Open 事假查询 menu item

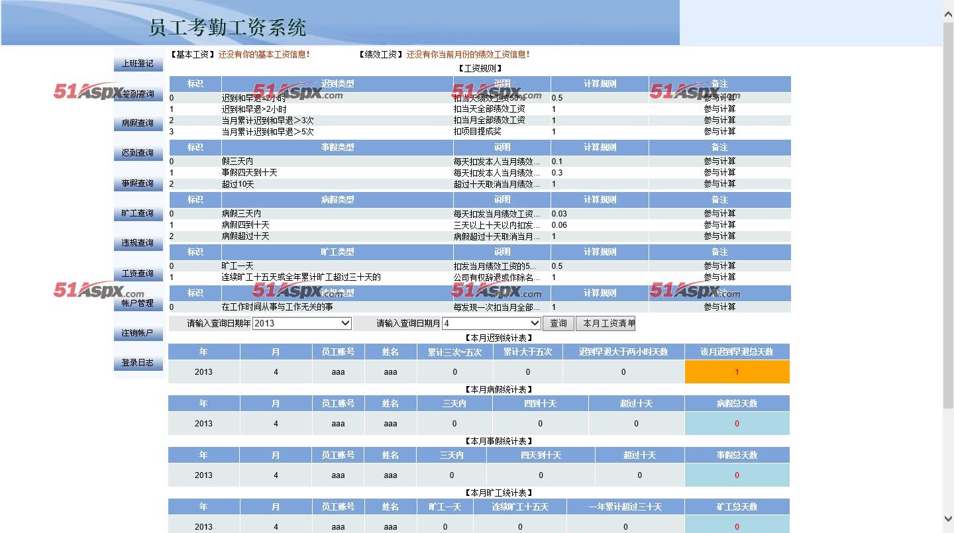[x=138, y=183]
